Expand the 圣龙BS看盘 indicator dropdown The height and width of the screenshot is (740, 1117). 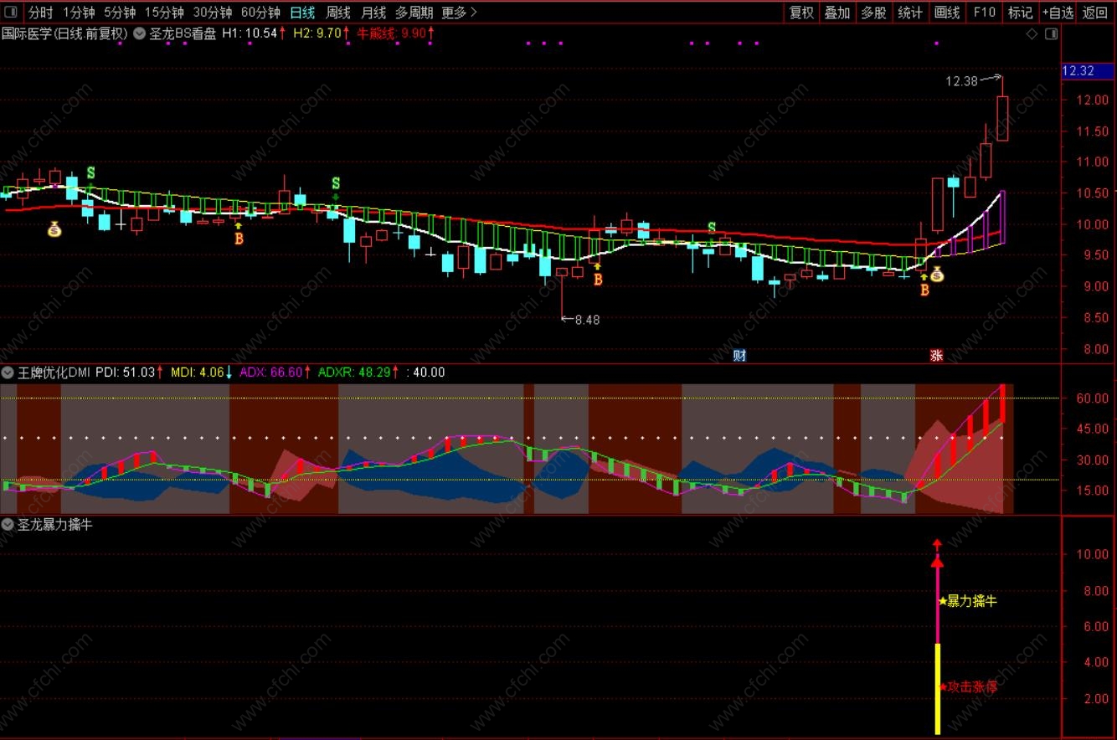[x=140, y=33]
